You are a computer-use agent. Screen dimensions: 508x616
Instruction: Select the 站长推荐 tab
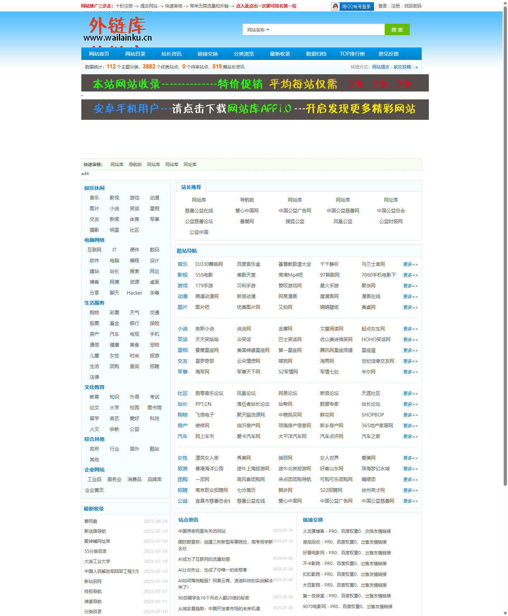pos(191,187)
